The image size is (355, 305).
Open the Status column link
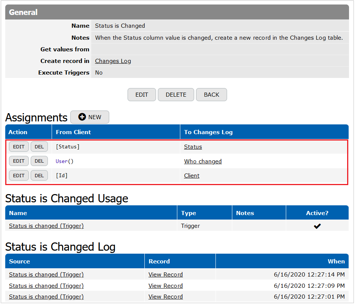193,147
